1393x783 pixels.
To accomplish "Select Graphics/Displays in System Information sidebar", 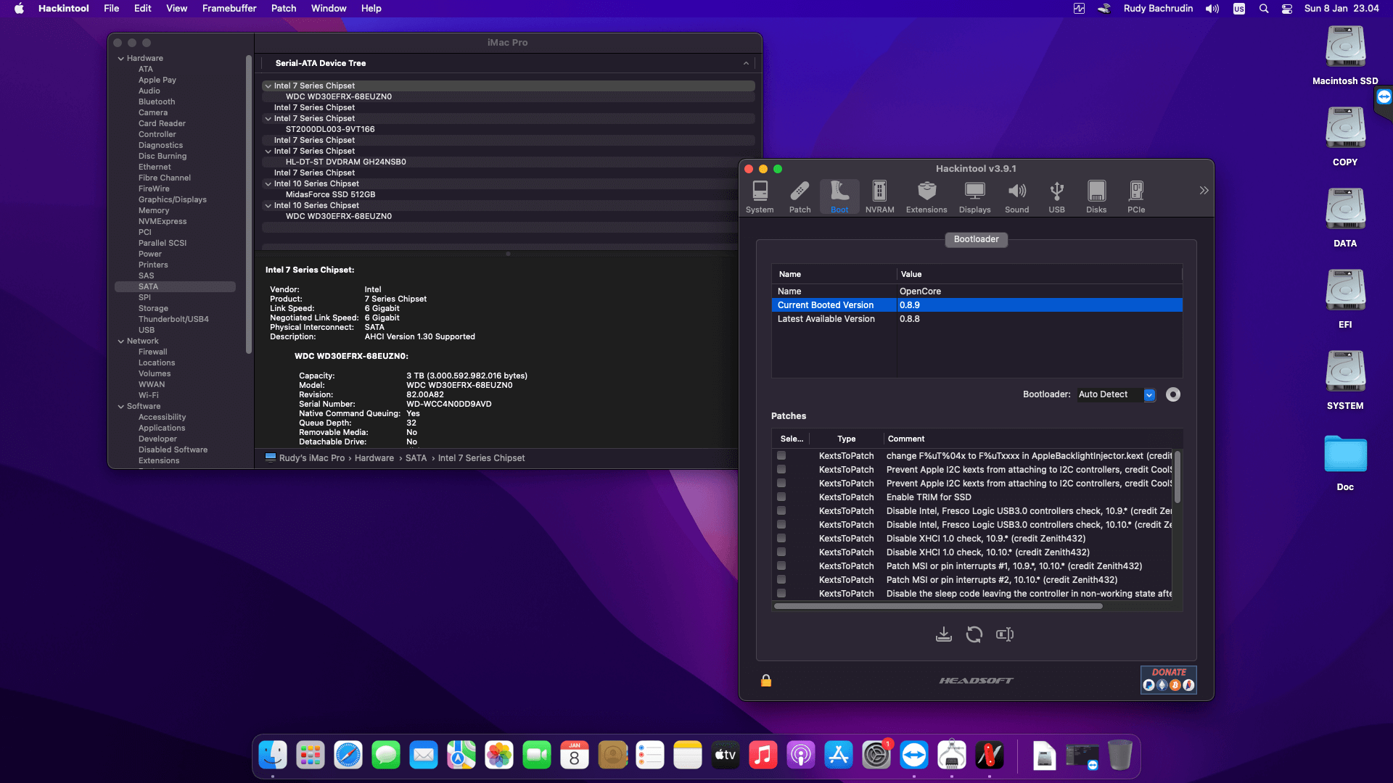I will point(173,200).
